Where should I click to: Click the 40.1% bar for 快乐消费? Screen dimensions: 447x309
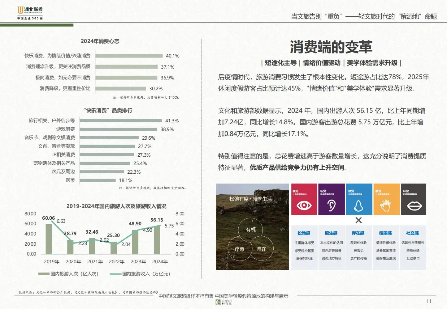click(129, 56)
